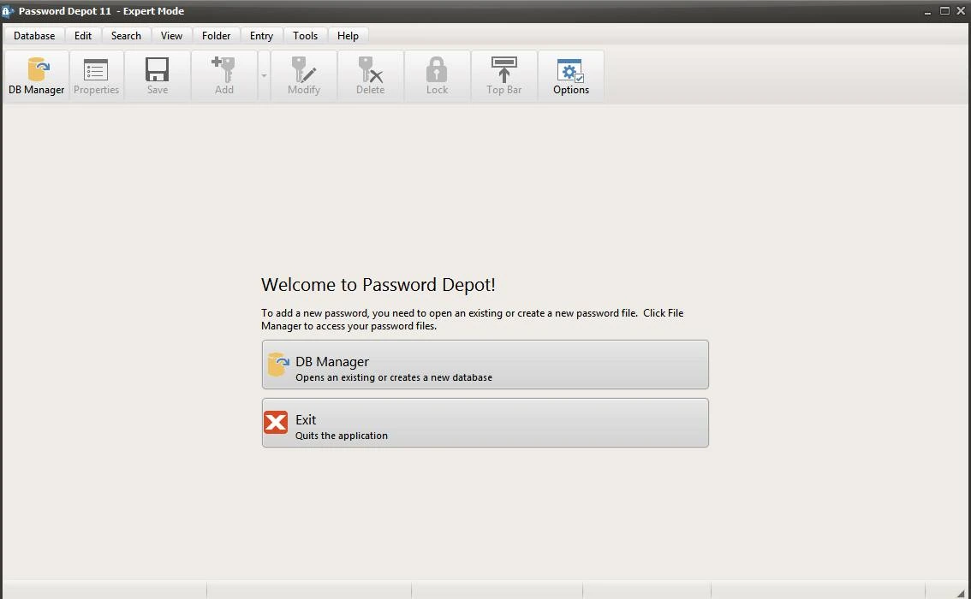Open the Tools menu
The width and height of the screenshot is (971, 599).
306,36
